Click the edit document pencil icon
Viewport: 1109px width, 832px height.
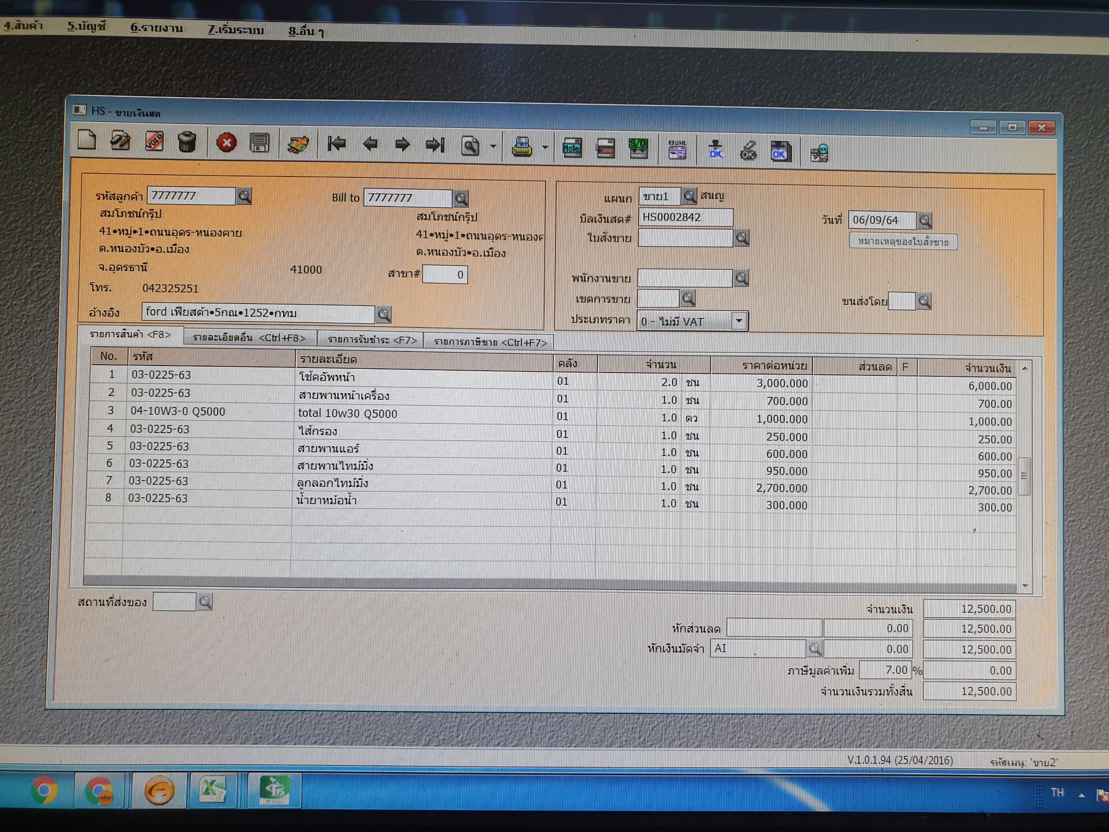coord(120,141)
